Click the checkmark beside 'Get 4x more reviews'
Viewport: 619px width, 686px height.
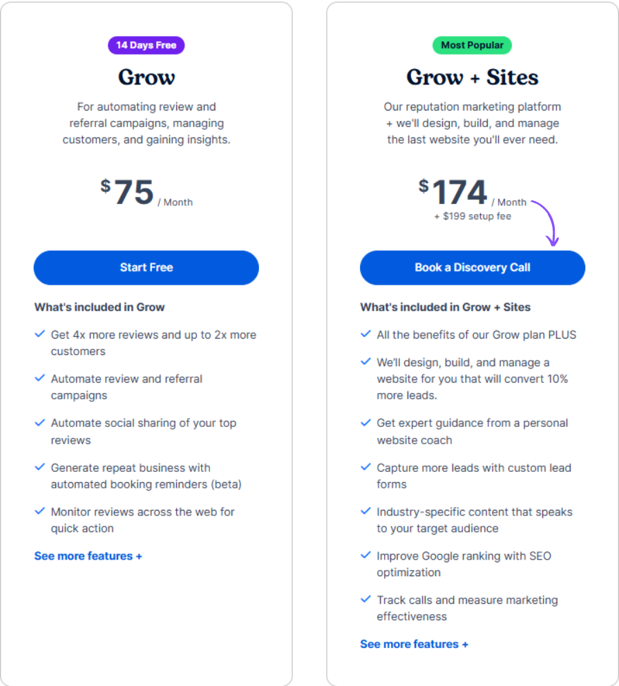[40, 334]
